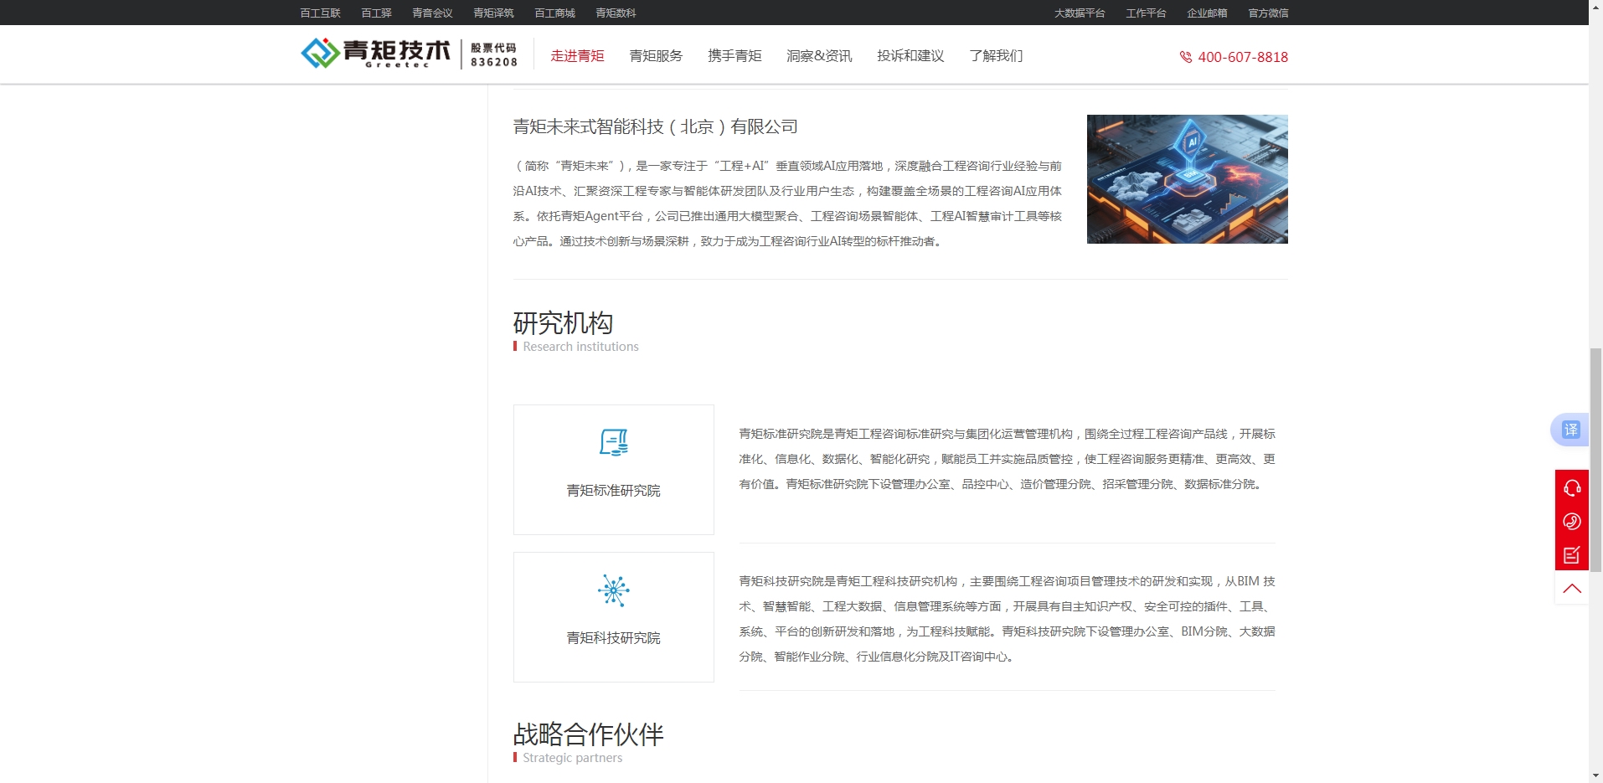Click the Strategic partners subtitle
This screenshot has height=783, width=1603.
(x=572, y=758)
